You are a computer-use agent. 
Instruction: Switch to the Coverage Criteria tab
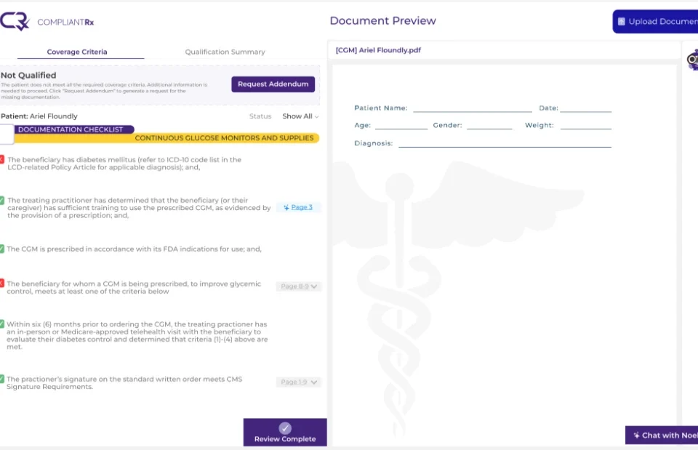[77, 52]
